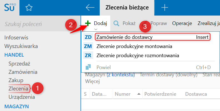The image size is (220, 111).
Task: Expand the Dodaj dropdown chevron
Action: 96,29
